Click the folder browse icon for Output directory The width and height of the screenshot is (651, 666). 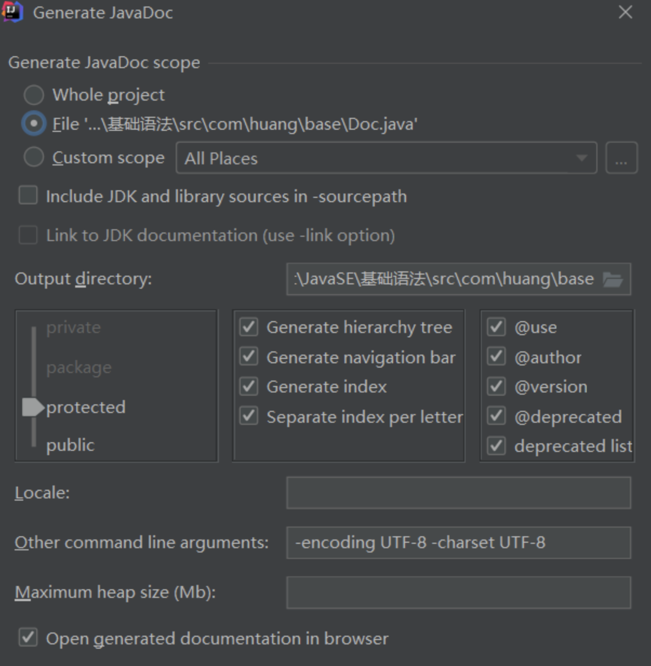[x=613, y=279]
